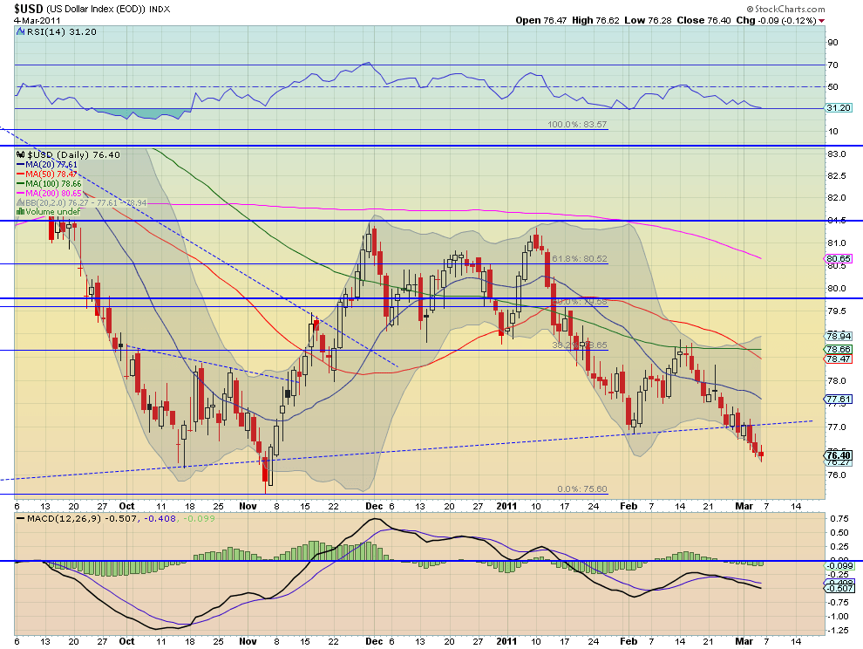863x649 pixels.
Task: Click the 100.0%: 83.57 Fibonacci label
Action: pos(577,125)
